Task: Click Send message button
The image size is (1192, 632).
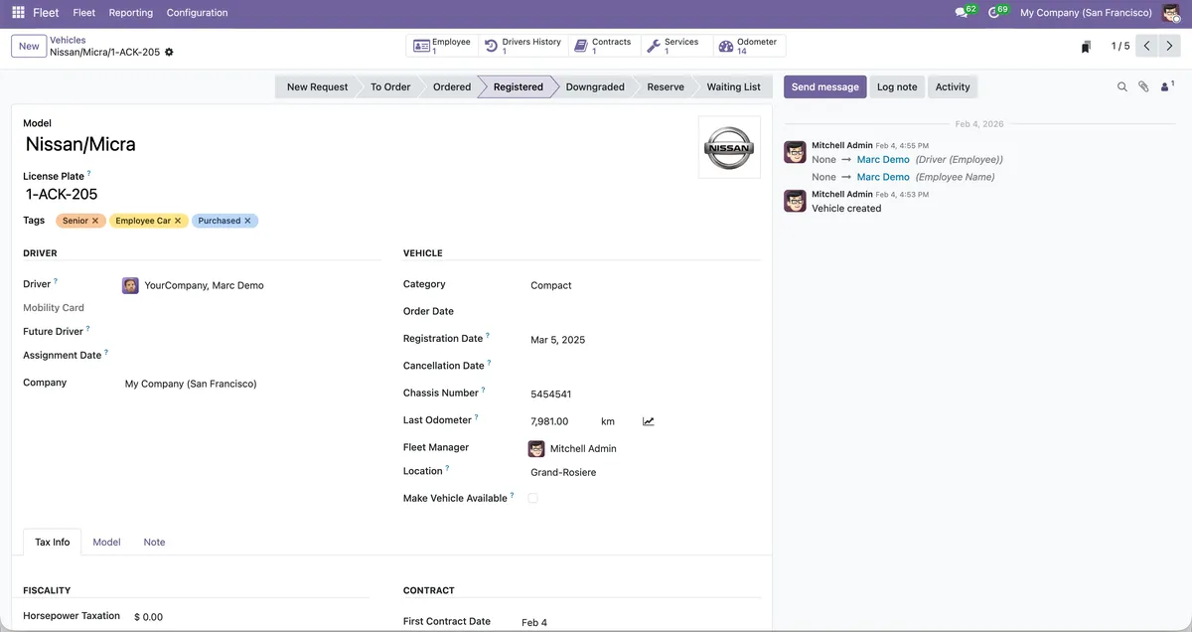Action: (824, 86)
